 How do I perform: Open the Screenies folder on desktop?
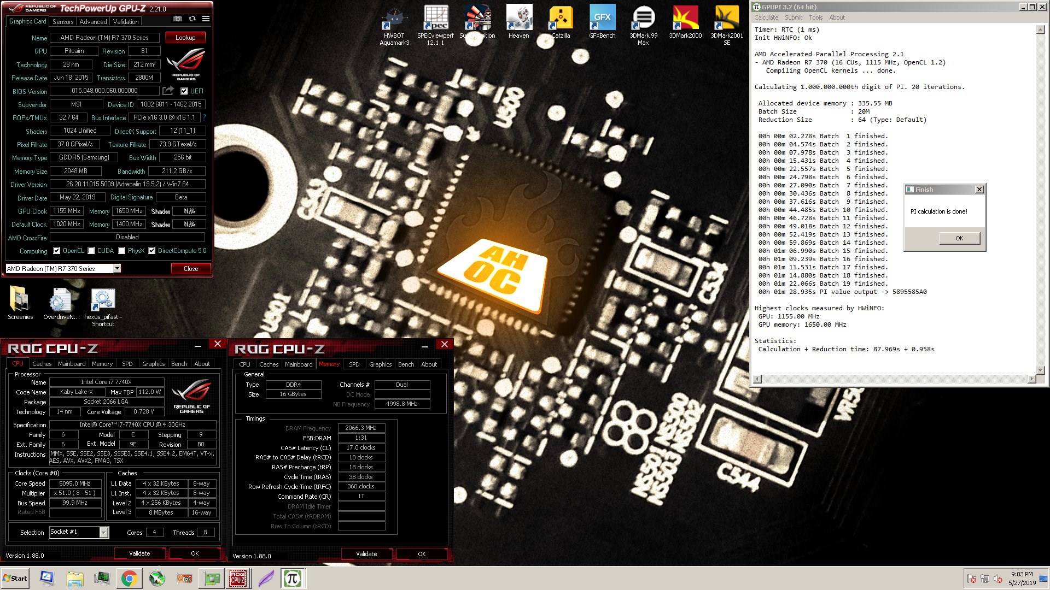20,303
